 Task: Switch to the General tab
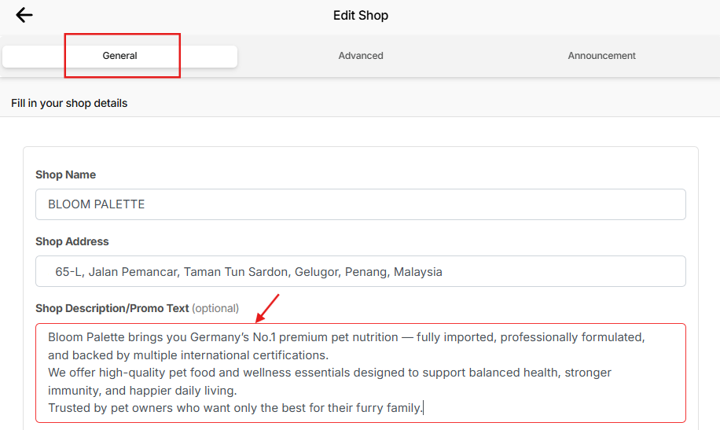(120, 56)
